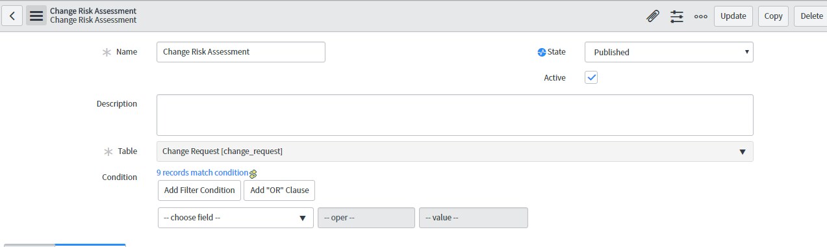Image resolution: width=827 pixels, height=247 pixels.
Task: Click the activity icon beside State label
Action: [542, 53]
